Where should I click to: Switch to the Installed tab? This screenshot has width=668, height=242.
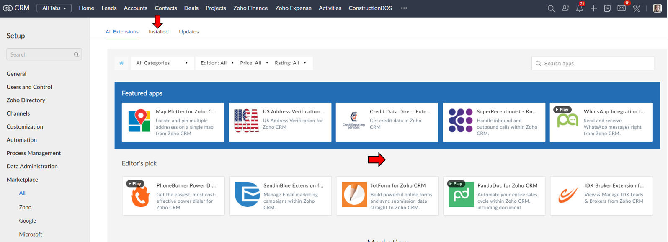click(159, 32)
